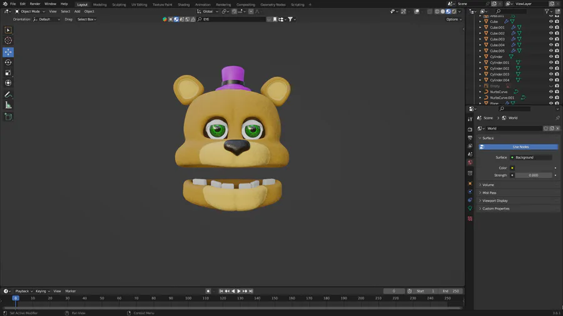Open the timeline Auto Keying record button
Viewport: 563px width, 316px height.
click(x=208, y=291)
